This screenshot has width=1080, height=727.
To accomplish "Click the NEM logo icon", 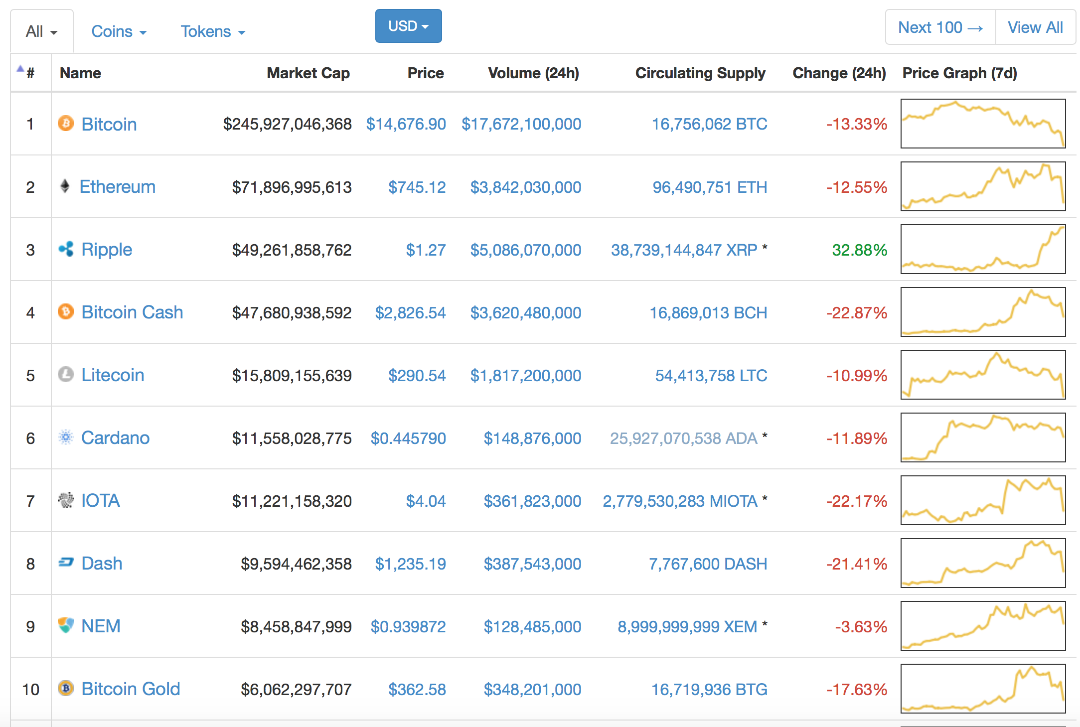I will (66, 625).
